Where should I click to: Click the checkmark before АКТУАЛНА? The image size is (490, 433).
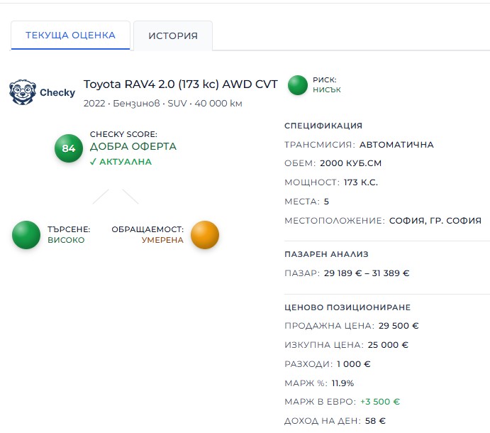93,162
